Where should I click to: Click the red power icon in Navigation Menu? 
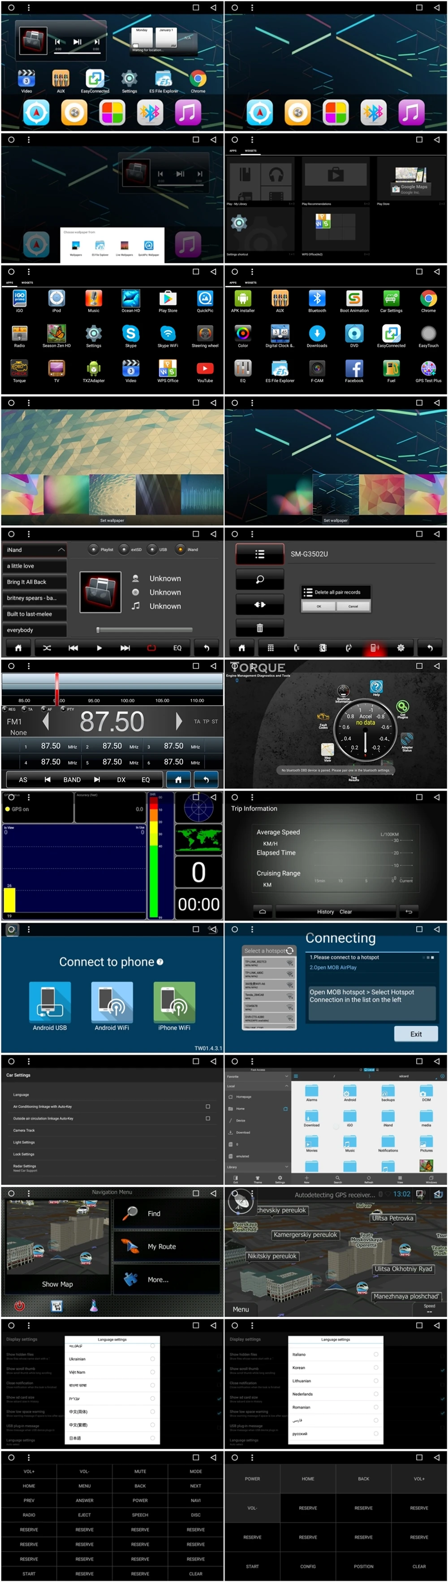(x=20, y=1306)
